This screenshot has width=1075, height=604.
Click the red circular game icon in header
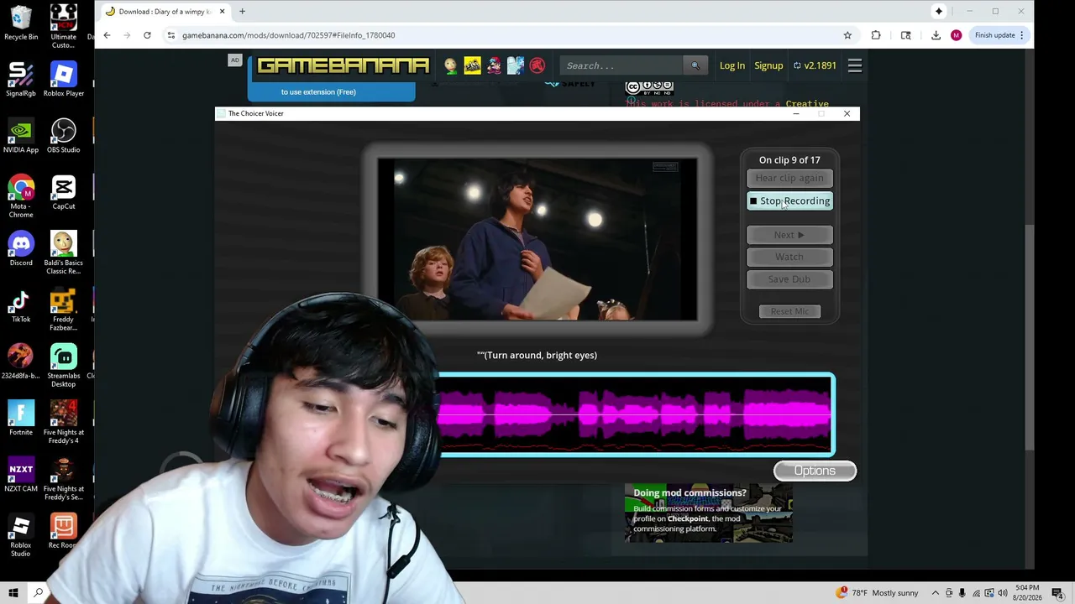tap(537, 65)
